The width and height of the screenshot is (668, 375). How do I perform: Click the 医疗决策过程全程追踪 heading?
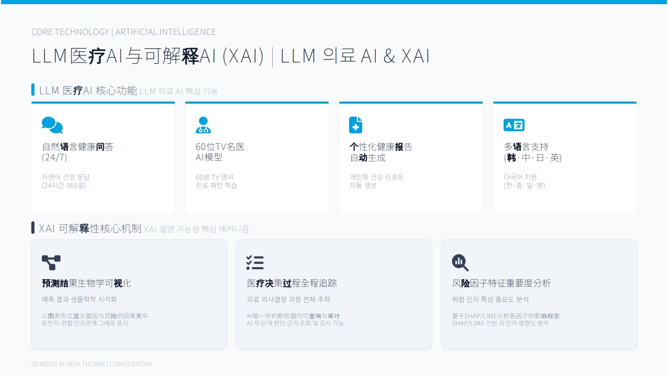coord(292,283)
